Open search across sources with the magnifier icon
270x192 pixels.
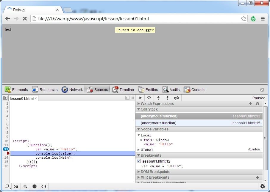pyautogui.click(x=25, y=186)
